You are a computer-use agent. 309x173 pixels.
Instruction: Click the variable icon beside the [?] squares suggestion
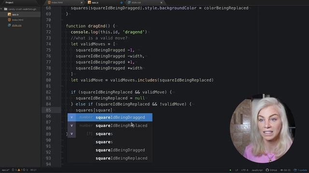click(x=72, y=134)
